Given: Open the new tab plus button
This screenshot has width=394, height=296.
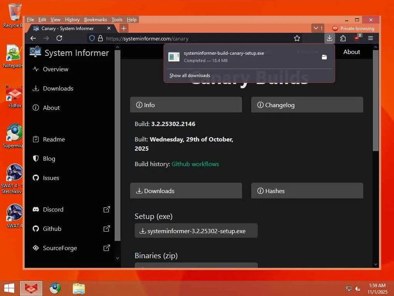Looking at the screenshot, I should [124, 29].
